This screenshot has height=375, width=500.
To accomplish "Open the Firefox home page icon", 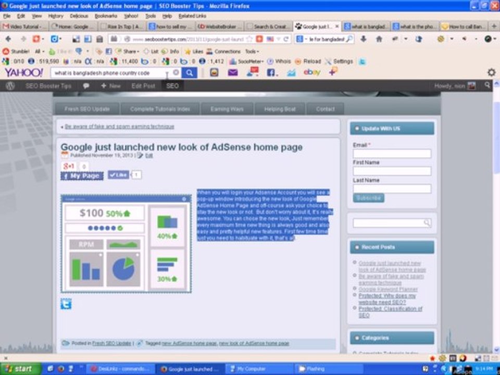I will tap(379, 39).
